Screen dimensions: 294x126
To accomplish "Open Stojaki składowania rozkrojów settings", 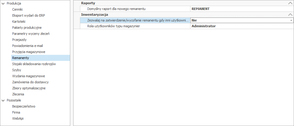I will point(34,64).
